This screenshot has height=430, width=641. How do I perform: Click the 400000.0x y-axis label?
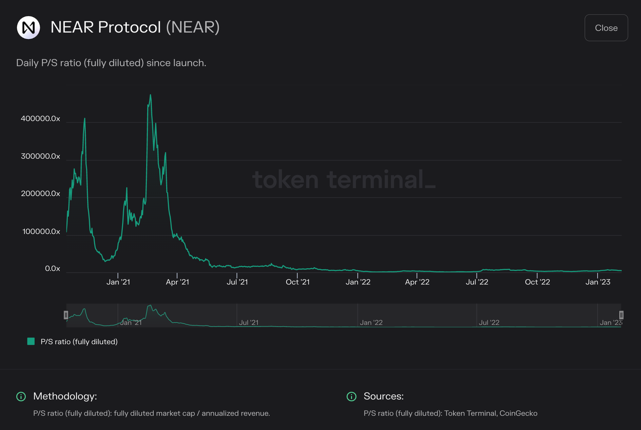pos(41,119)
